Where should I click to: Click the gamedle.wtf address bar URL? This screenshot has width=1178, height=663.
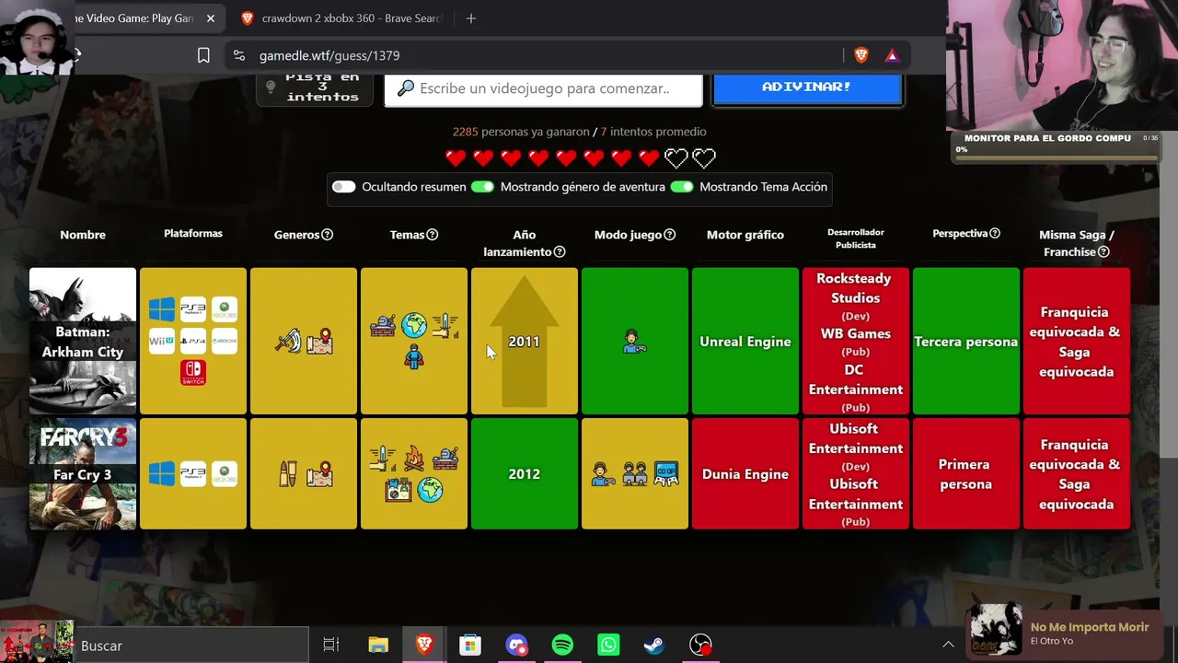329,56
